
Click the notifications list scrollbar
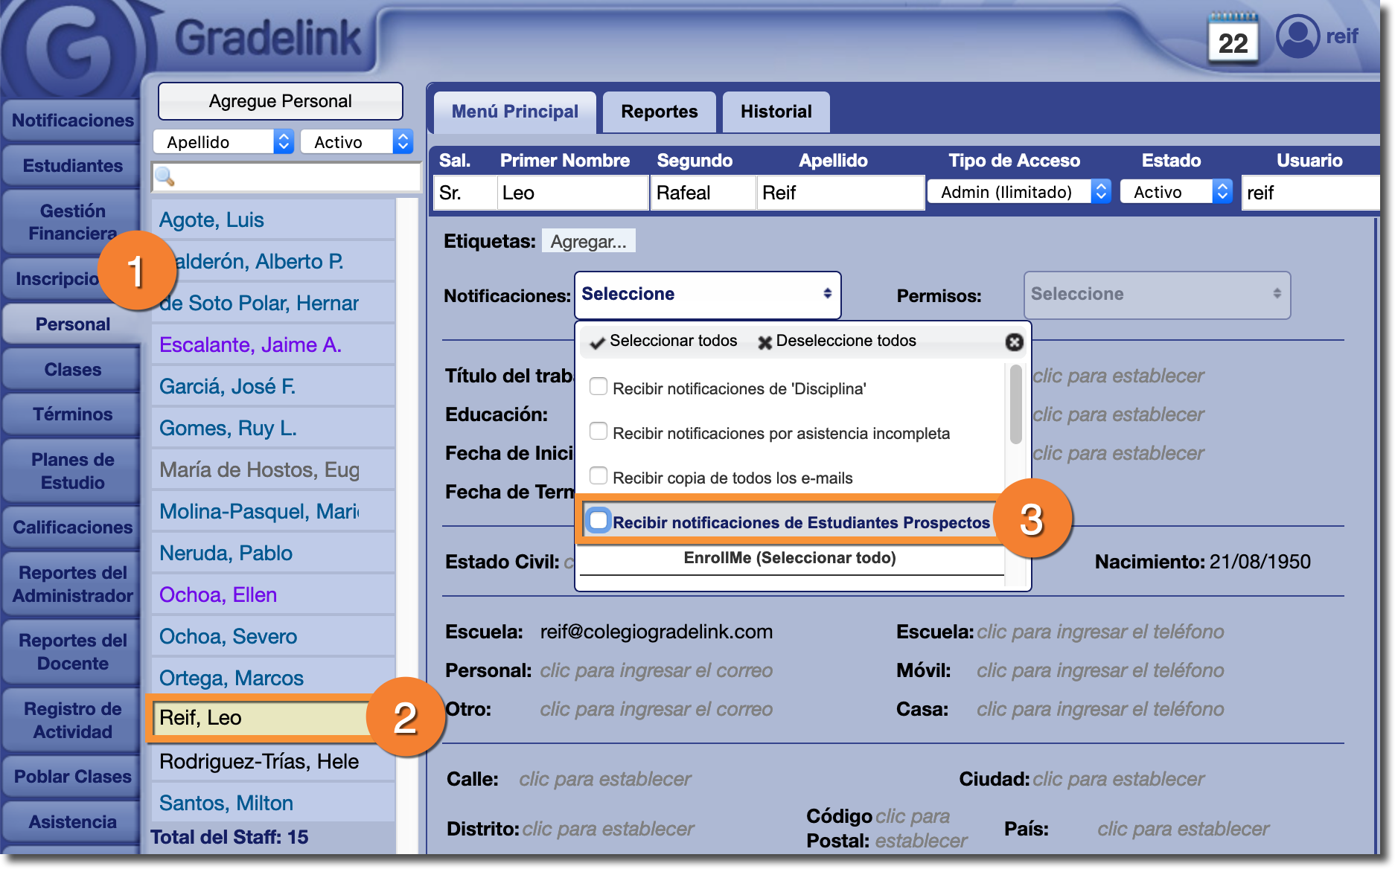click(x=1015, y=405)
